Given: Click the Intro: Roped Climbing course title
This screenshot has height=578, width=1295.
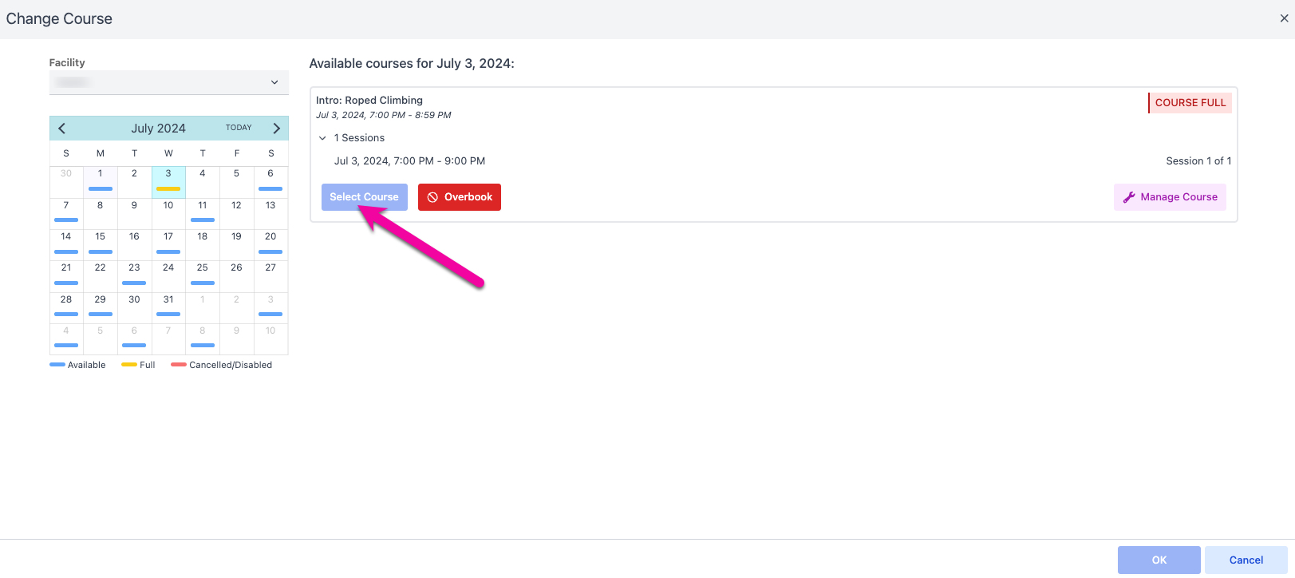Looking at the screenshot, I should tap(369, 101).
